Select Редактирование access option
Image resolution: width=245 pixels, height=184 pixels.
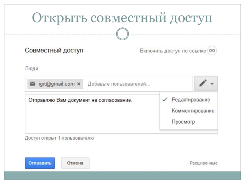point(190,100)
